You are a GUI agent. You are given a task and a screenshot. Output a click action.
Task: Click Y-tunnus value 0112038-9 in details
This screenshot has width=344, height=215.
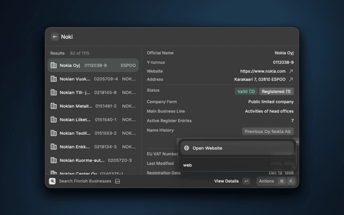(x=283, y=62)
